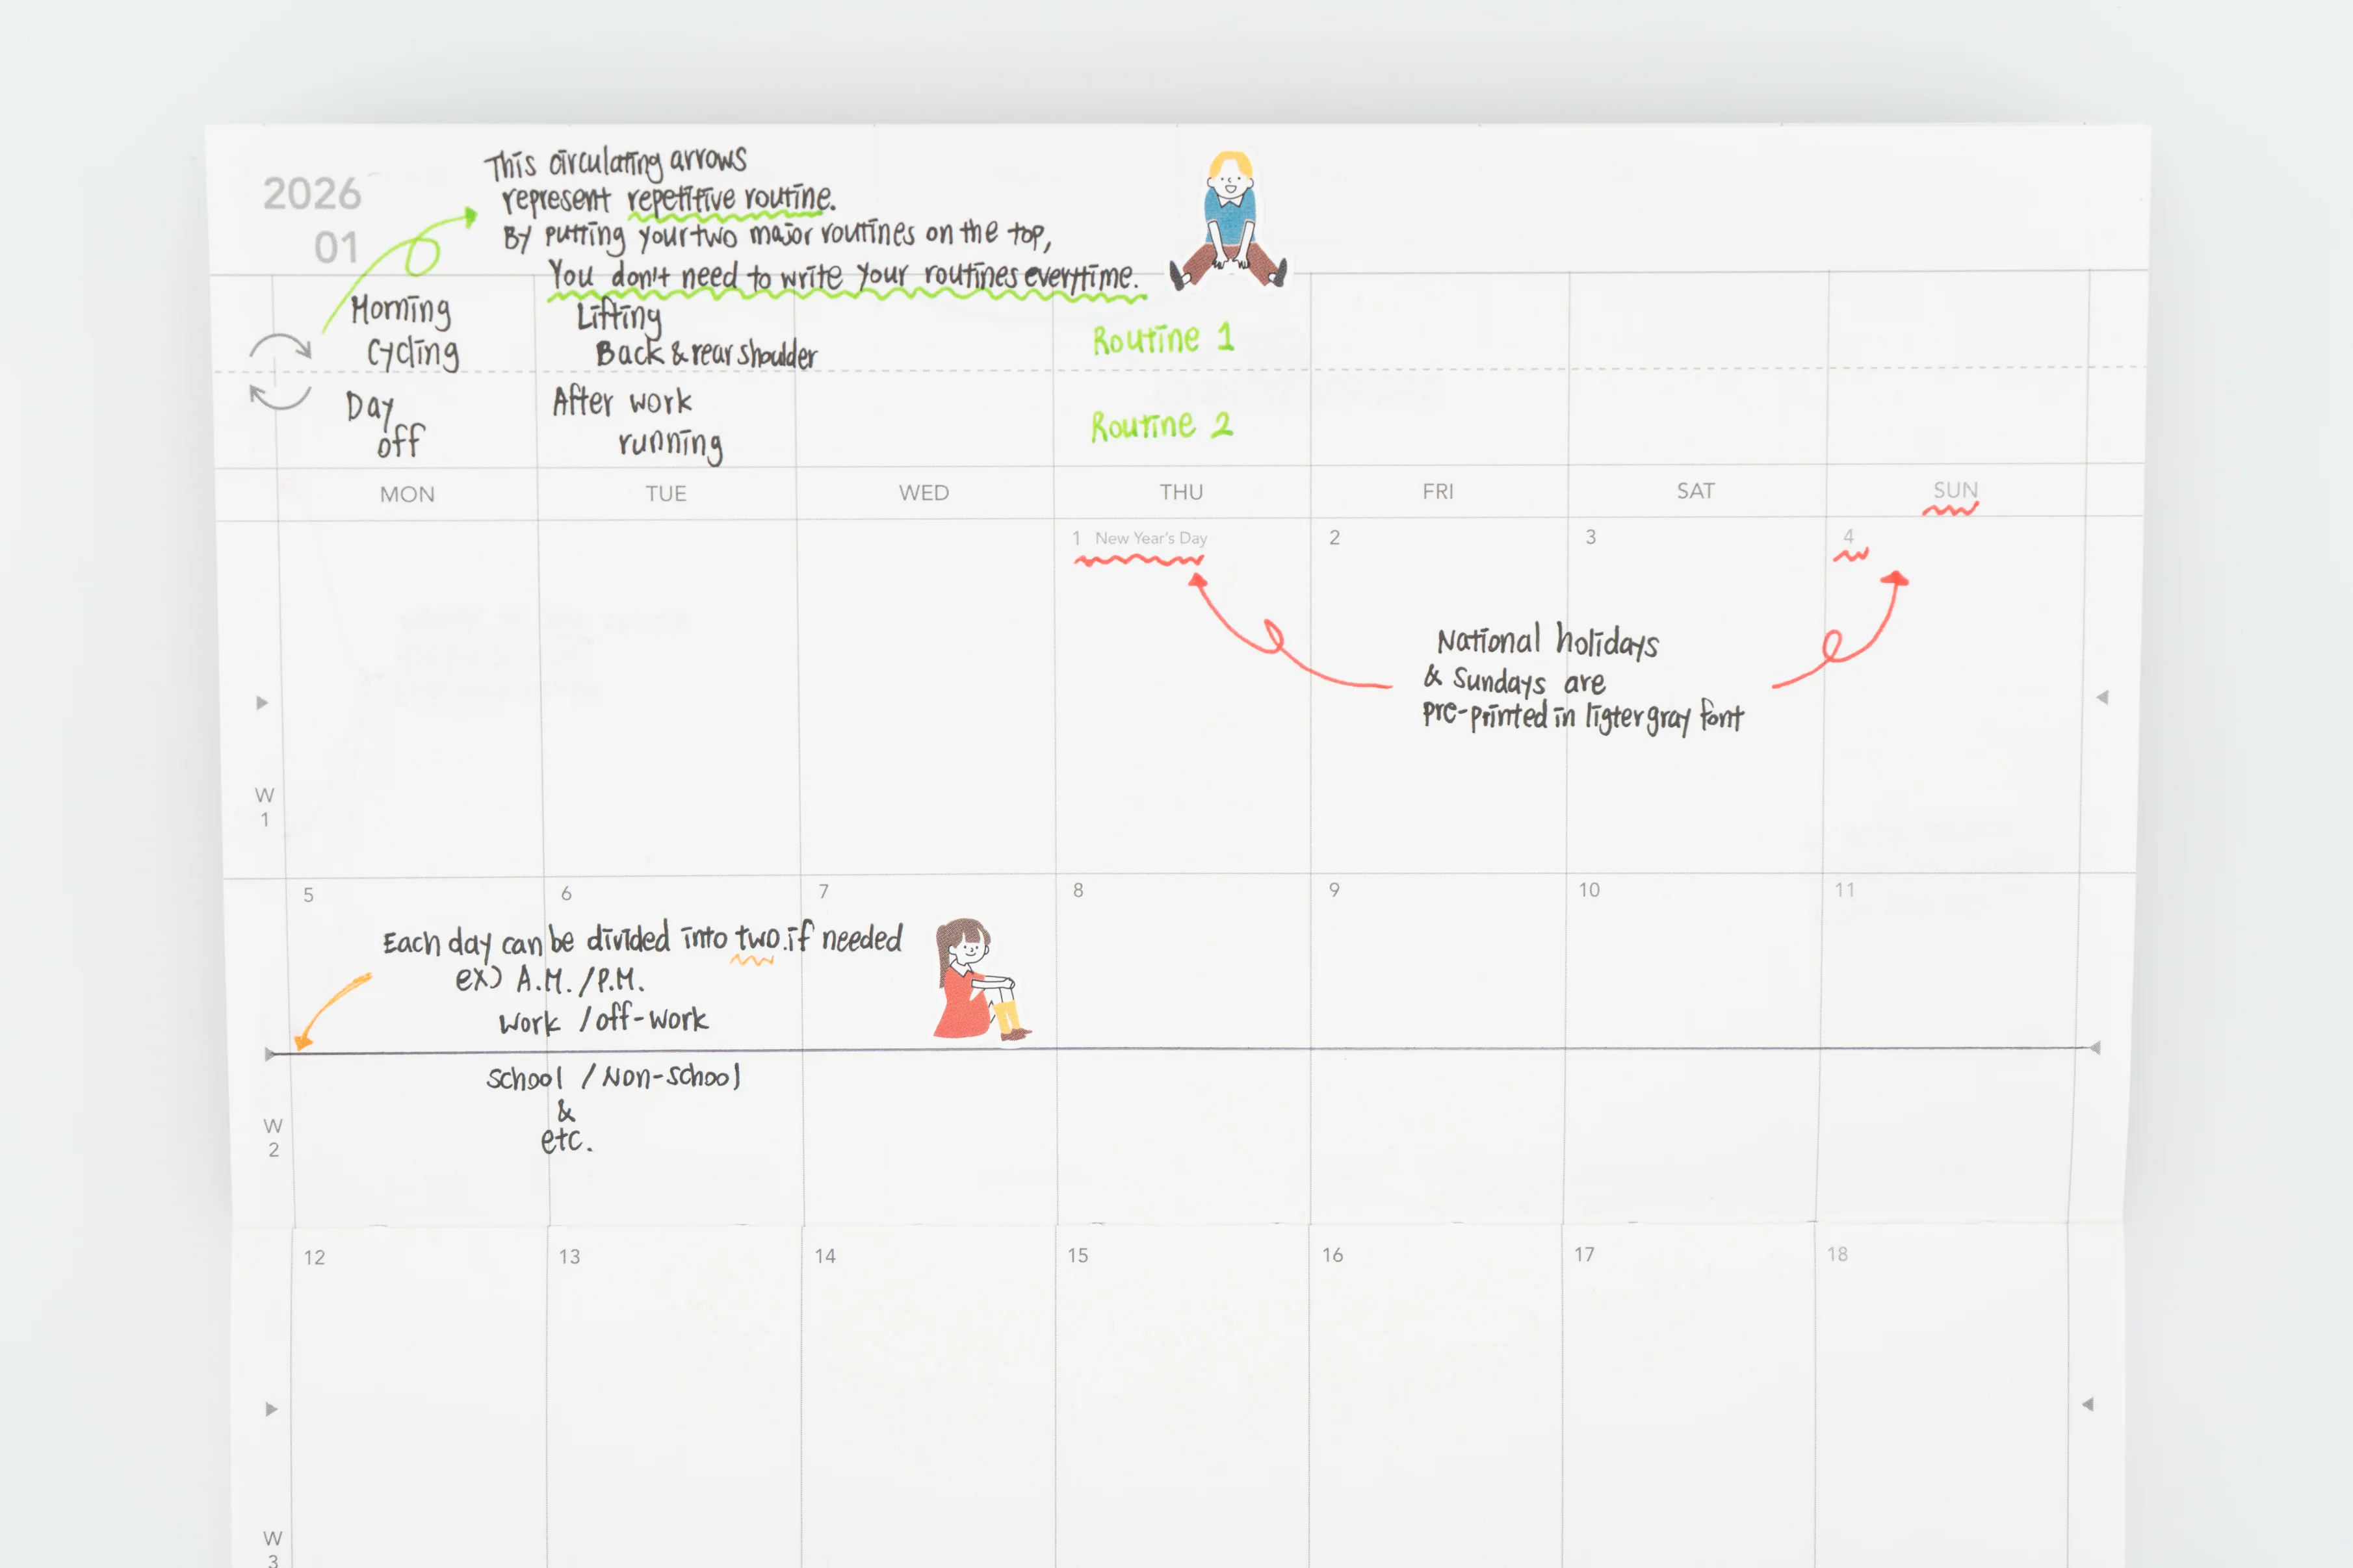
Task: Click the horizontal divider line in week 2
Action: (x=1182, y=1051)
